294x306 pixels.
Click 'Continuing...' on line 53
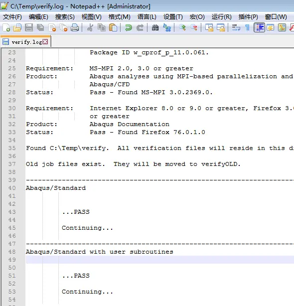[x=87, y=292]
